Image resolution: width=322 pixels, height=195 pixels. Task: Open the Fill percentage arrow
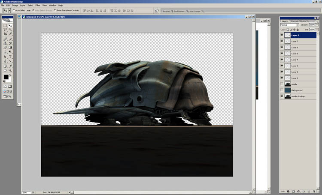(317, 30)
